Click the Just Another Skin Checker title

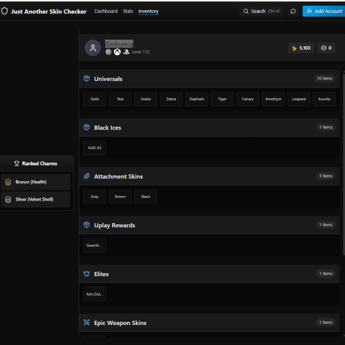(x=49, y=11)
